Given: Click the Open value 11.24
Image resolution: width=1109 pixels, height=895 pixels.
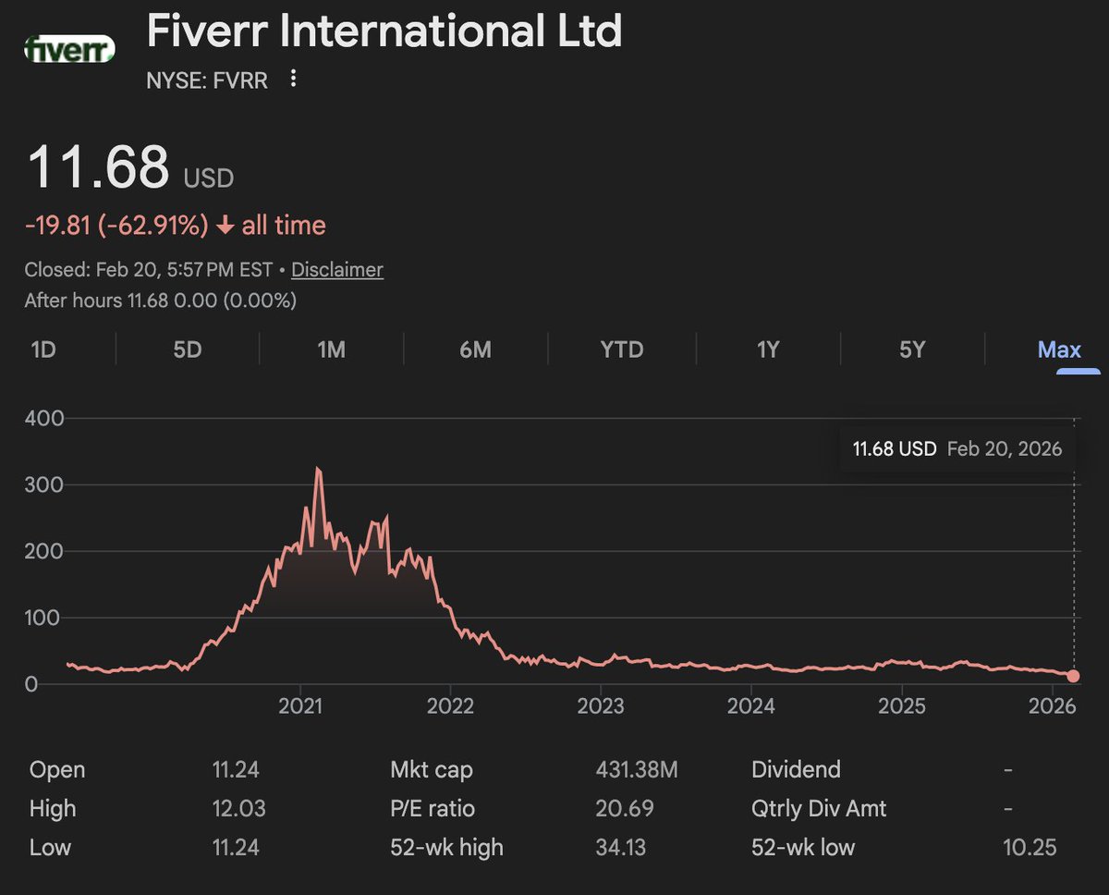Looking at the screenshot, I should [236, 770].
